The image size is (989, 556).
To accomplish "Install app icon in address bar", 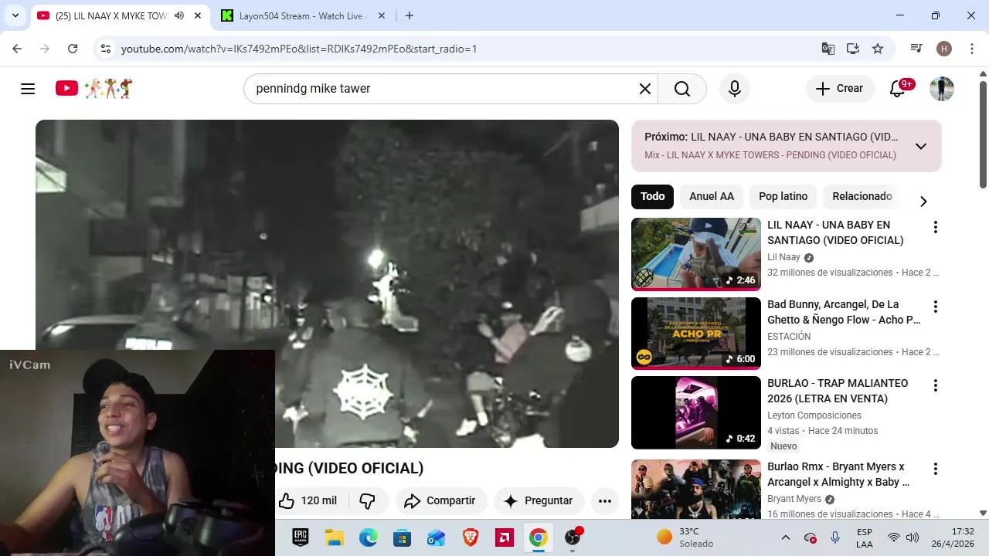I will coord(853,49).
